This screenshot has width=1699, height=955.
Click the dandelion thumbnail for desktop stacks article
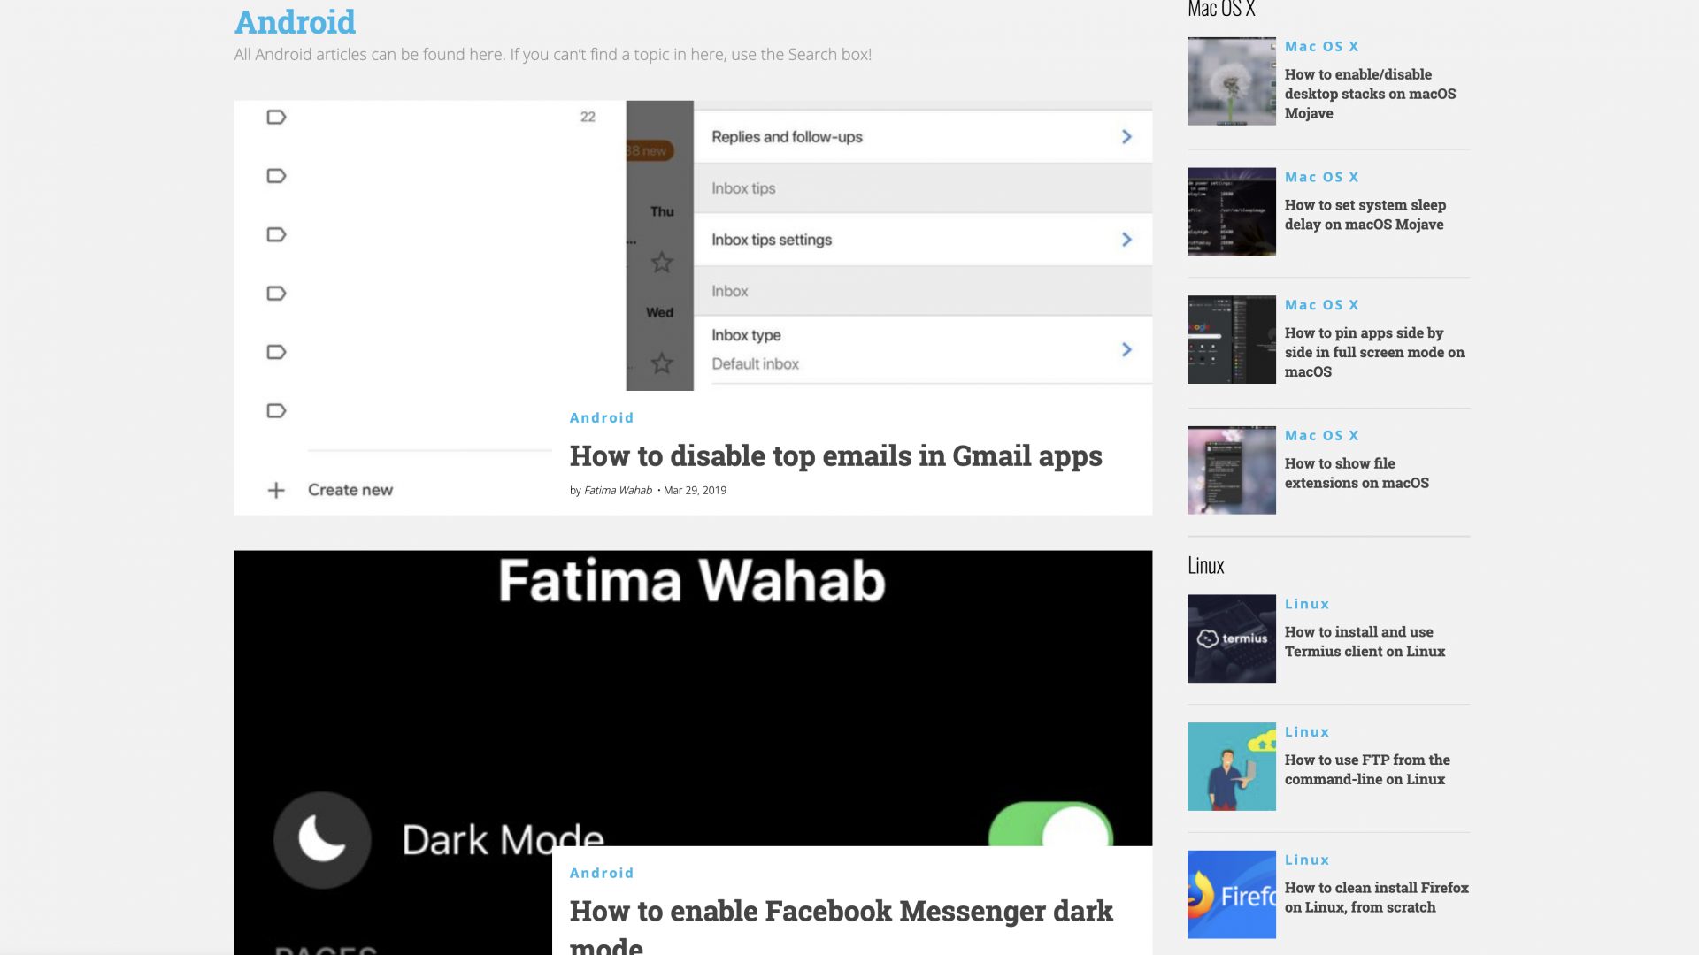click(x=1232, y=80)
